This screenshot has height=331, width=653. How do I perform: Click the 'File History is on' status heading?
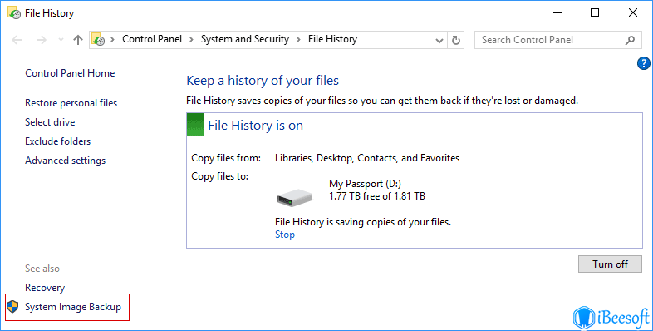click(x=256, y=125)
